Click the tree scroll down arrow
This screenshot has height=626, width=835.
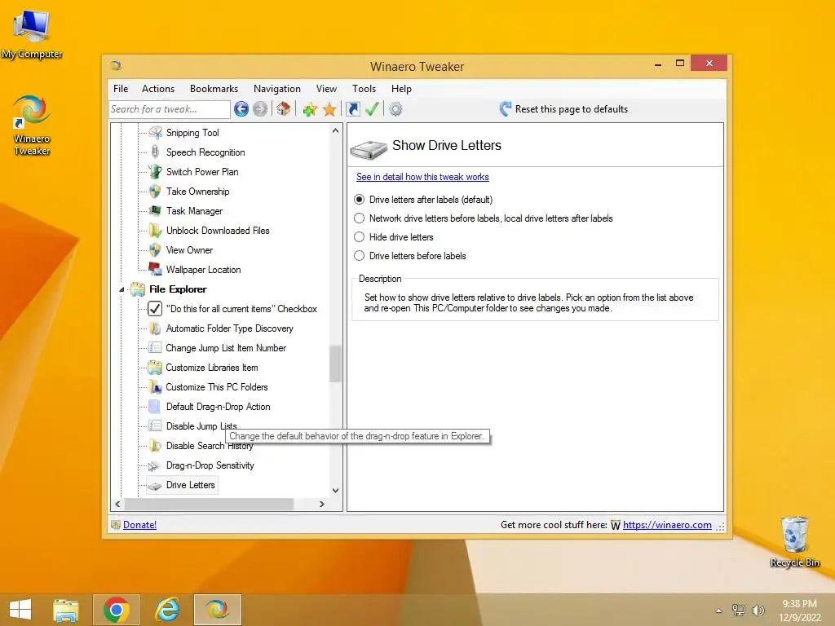pos(335,491)
